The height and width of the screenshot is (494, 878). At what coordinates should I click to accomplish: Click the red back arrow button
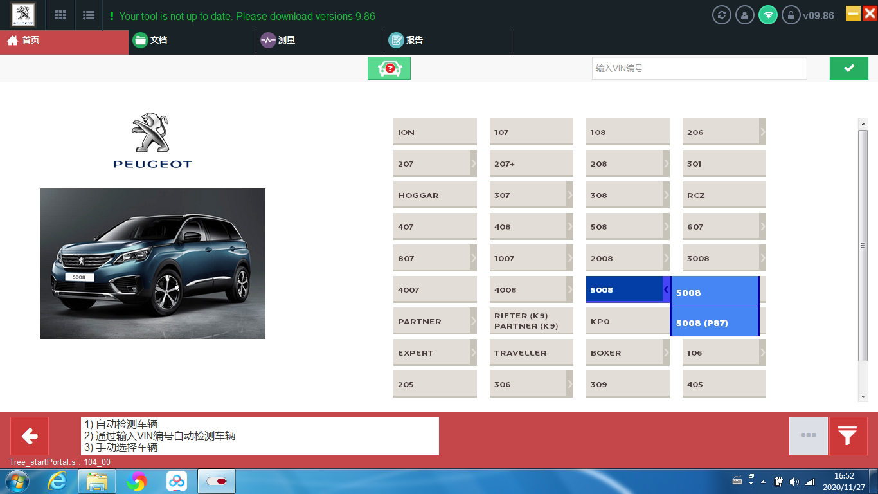coord(30,436)
